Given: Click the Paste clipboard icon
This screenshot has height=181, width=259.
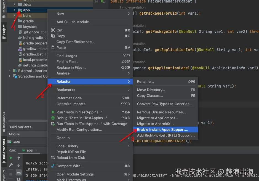Looking at the screenshot, I should 53,47.
